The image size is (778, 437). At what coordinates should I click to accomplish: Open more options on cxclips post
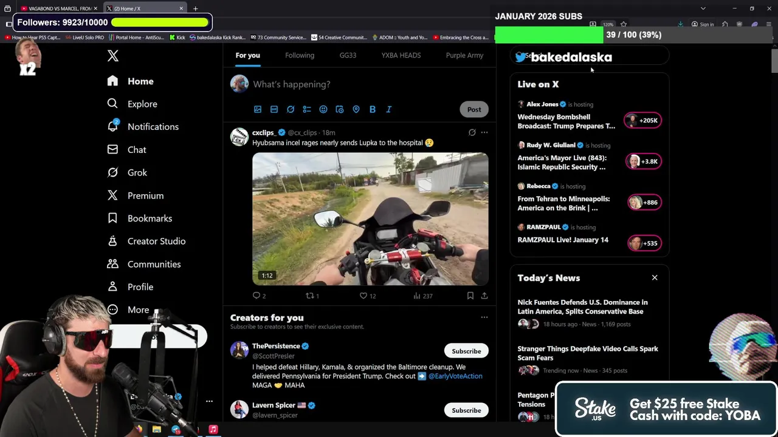pyautogui.click(x=484, y=132)
